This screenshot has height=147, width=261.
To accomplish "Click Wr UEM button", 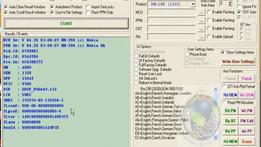I will (x=247, y=95).
